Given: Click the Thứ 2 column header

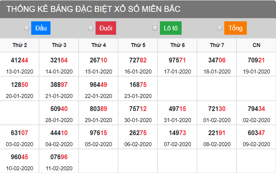Looking at the screenshot, I should [x=20, y=45].
